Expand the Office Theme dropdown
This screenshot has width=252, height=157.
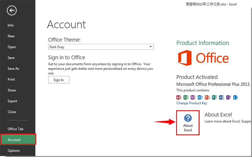(x=151, y=47)
